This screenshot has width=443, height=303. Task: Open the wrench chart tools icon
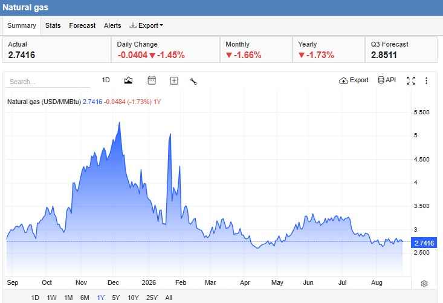click(x=193, y=81)
